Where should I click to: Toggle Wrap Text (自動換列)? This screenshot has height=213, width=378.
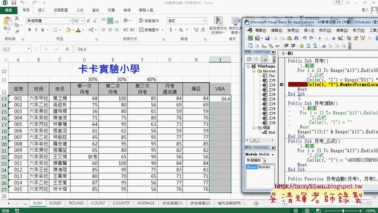[x=149, y=21]
